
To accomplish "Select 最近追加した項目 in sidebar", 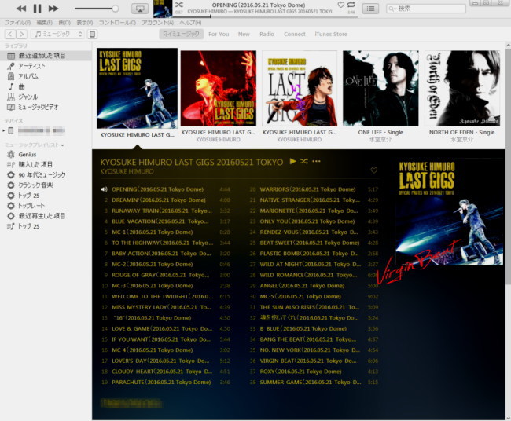I will pos(46,56).
